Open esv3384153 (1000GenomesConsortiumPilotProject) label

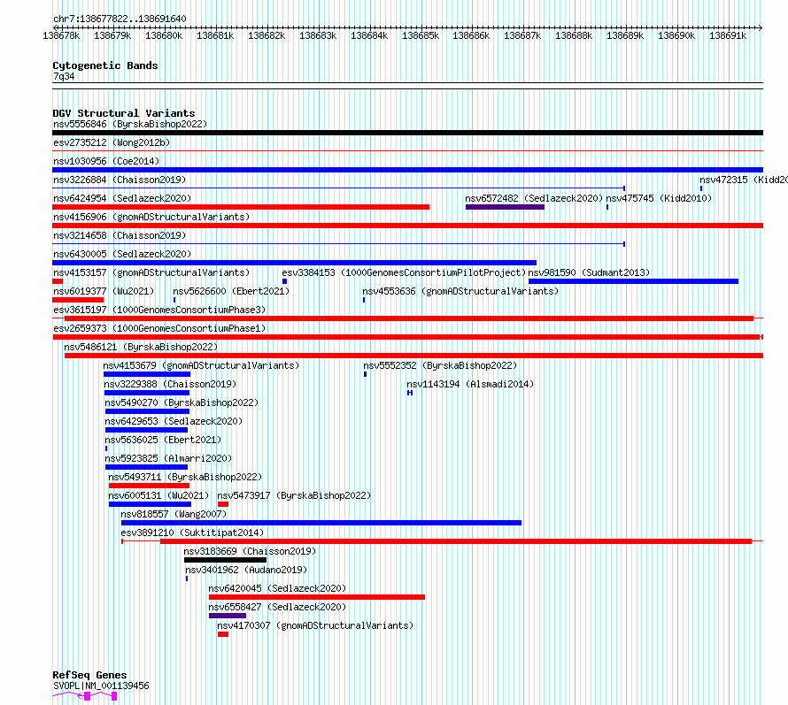pyautogui.click(x=404, y=272)
